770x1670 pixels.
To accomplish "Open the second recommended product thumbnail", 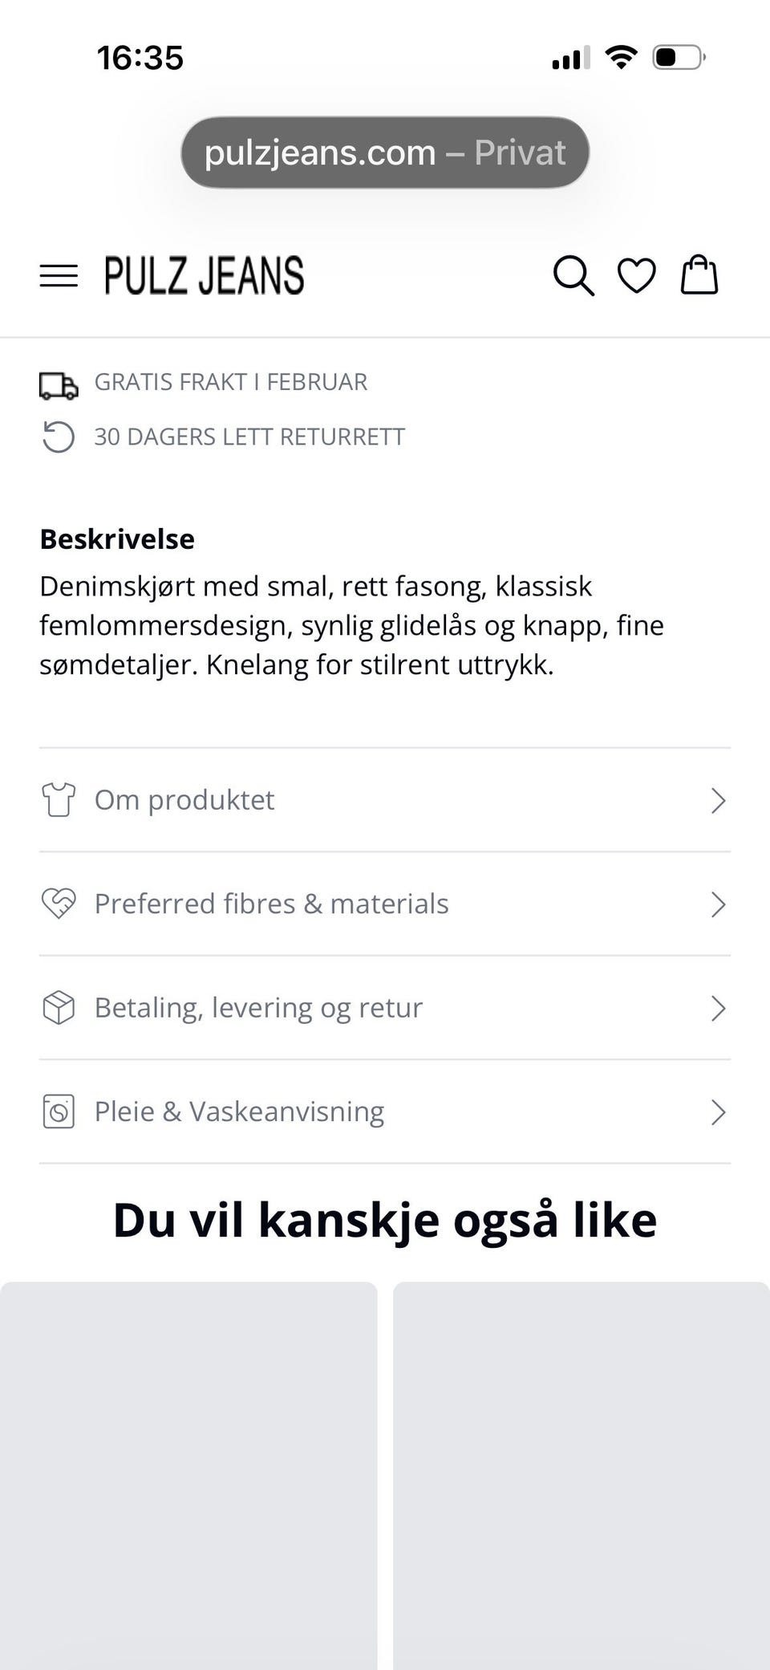I will click(582, 1475).
